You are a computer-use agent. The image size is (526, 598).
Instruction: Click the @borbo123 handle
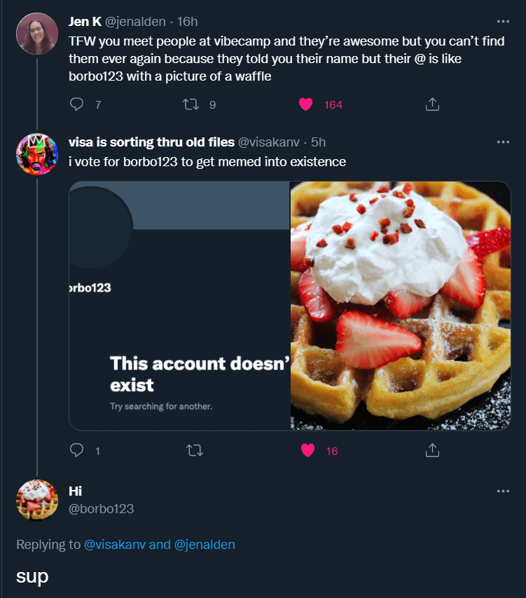[x=101, y=509]
